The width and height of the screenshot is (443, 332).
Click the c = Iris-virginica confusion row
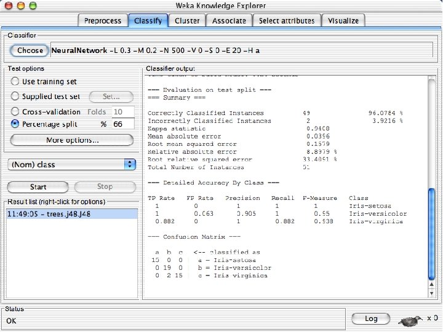210,275
